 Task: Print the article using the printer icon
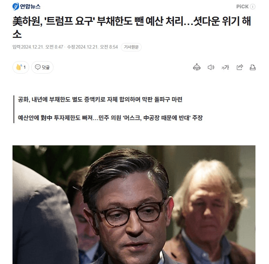(253, 67)
